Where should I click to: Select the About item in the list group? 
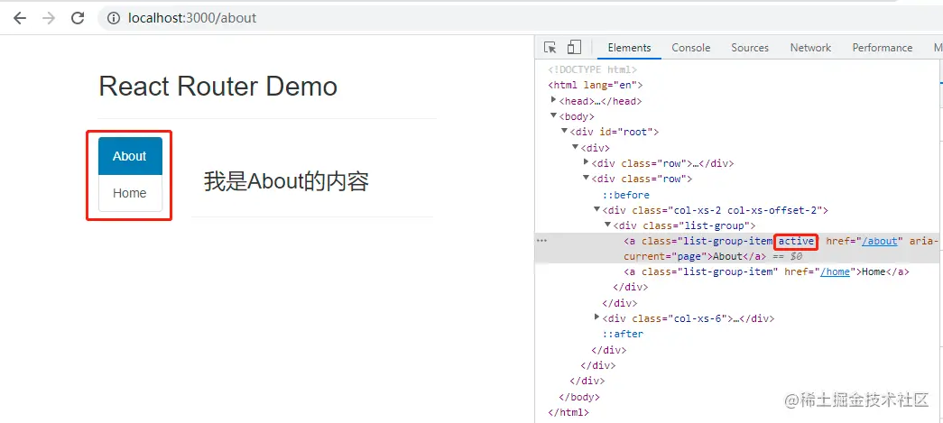point(130,156)
